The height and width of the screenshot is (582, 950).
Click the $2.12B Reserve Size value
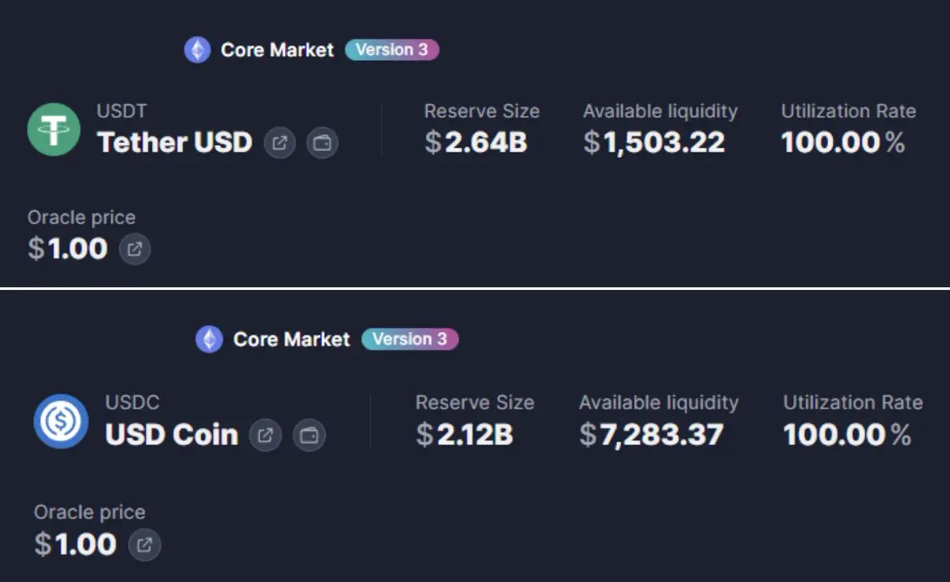coord(465,434)
